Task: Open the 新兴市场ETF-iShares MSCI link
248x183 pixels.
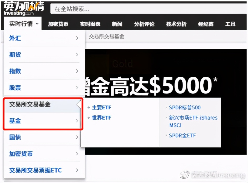Action: 193,118
